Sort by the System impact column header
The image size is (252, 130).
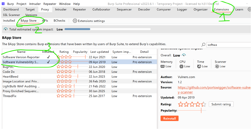point(122,52)
